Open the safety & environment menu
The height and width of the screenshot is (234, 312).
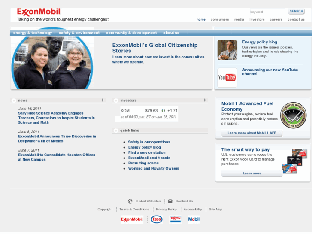click(79, 33)
